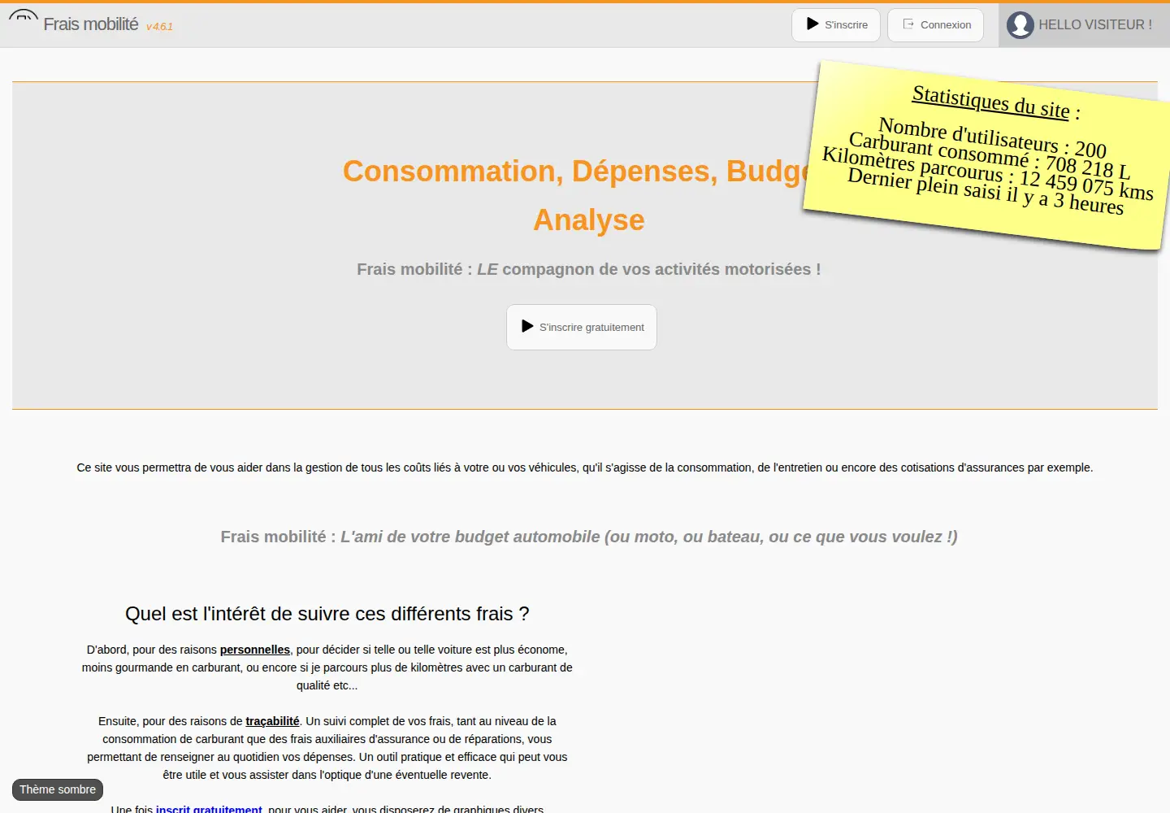The width and height of the screenshot is (1170, 813).
Task: Select the Carburant consommé : 708 218 L line
Action: (990, 155)
